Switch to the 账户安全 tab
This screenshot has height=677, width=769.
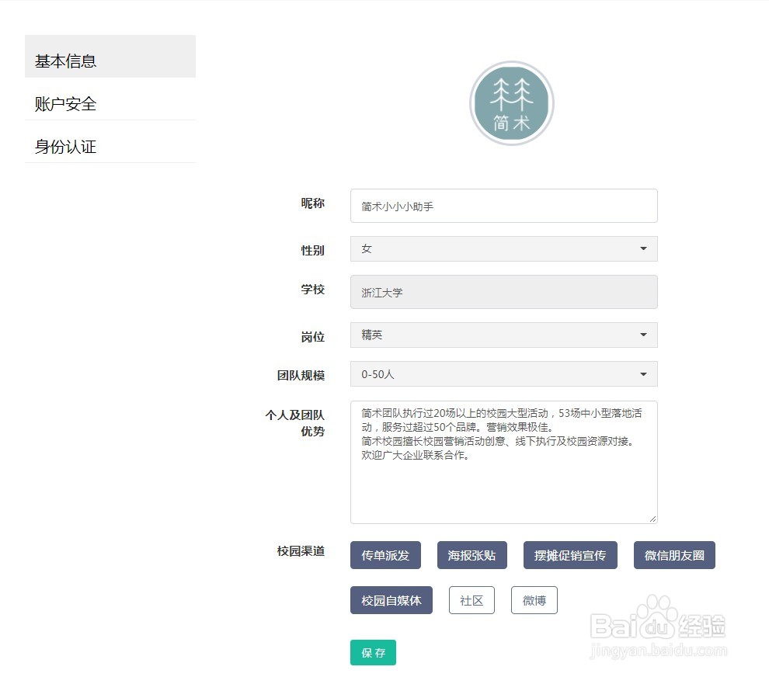coord(64,103)
